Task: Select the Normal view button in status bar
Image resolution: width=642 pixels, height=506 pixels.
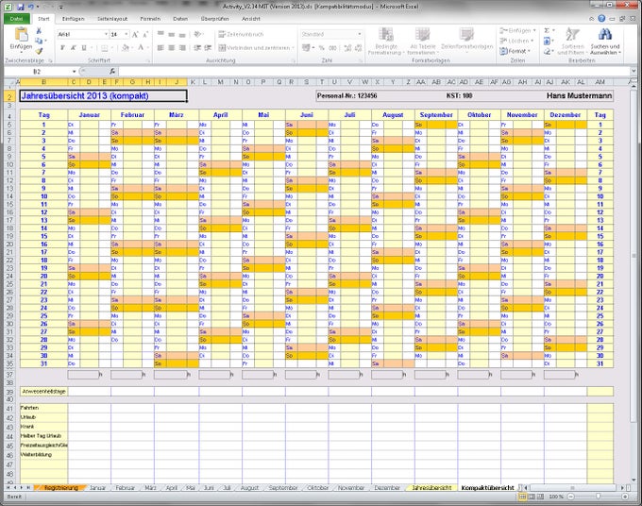Action: point(522,497)
